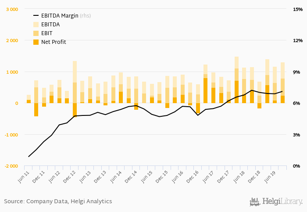Viewport: 307px width, 212px height.
Task: Click the HelgiLibrary building logo icon
Action: pos(254,201)
